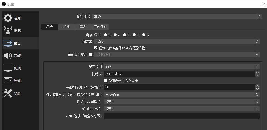Uncheck 强制执行流媒体服务编码器设置 checkbox
267x130 pixels.
96,48
